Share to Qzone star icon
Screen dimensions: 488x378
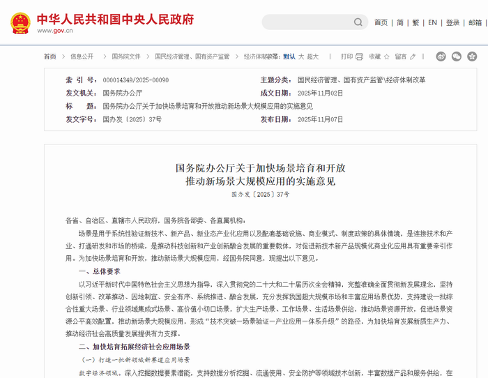point(472,56)
